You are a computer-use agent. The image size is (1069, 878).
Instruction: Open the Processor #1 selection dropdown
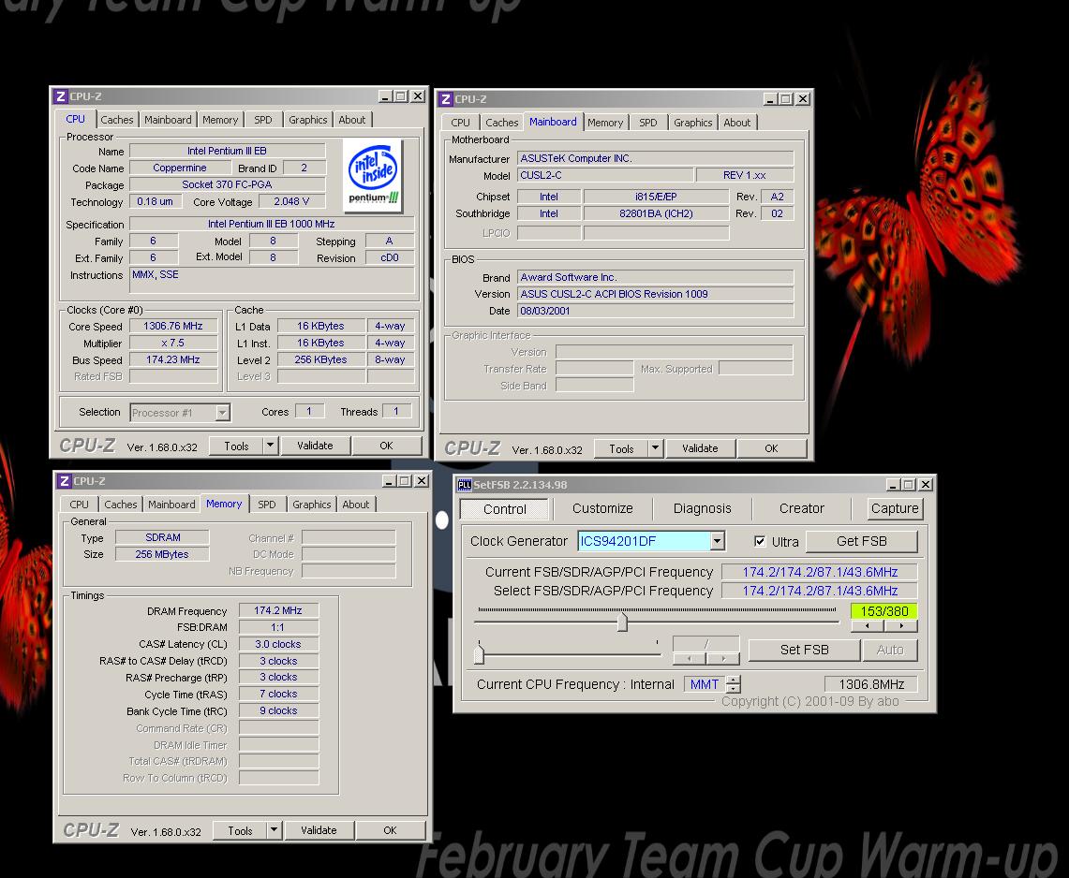point(222,413)
